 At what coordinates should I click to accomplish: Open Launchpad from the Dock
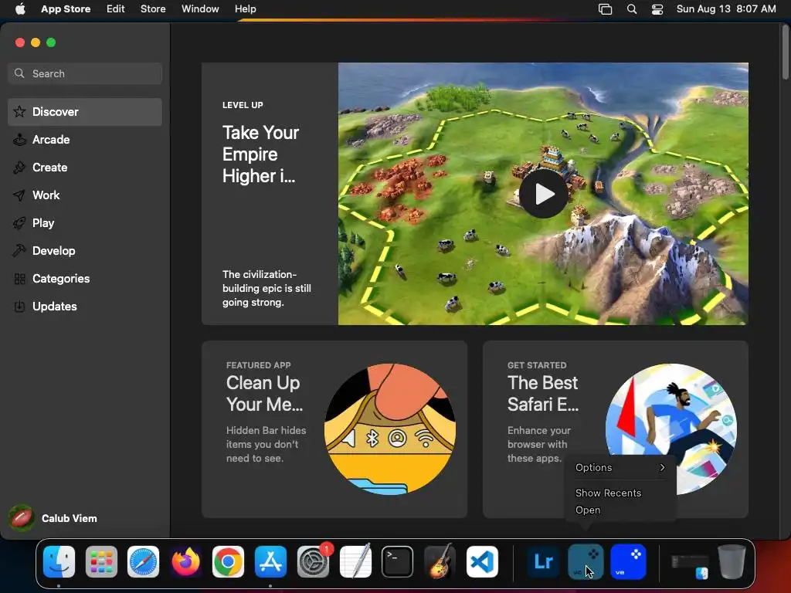pyautogui.click(x=101, y=561)
